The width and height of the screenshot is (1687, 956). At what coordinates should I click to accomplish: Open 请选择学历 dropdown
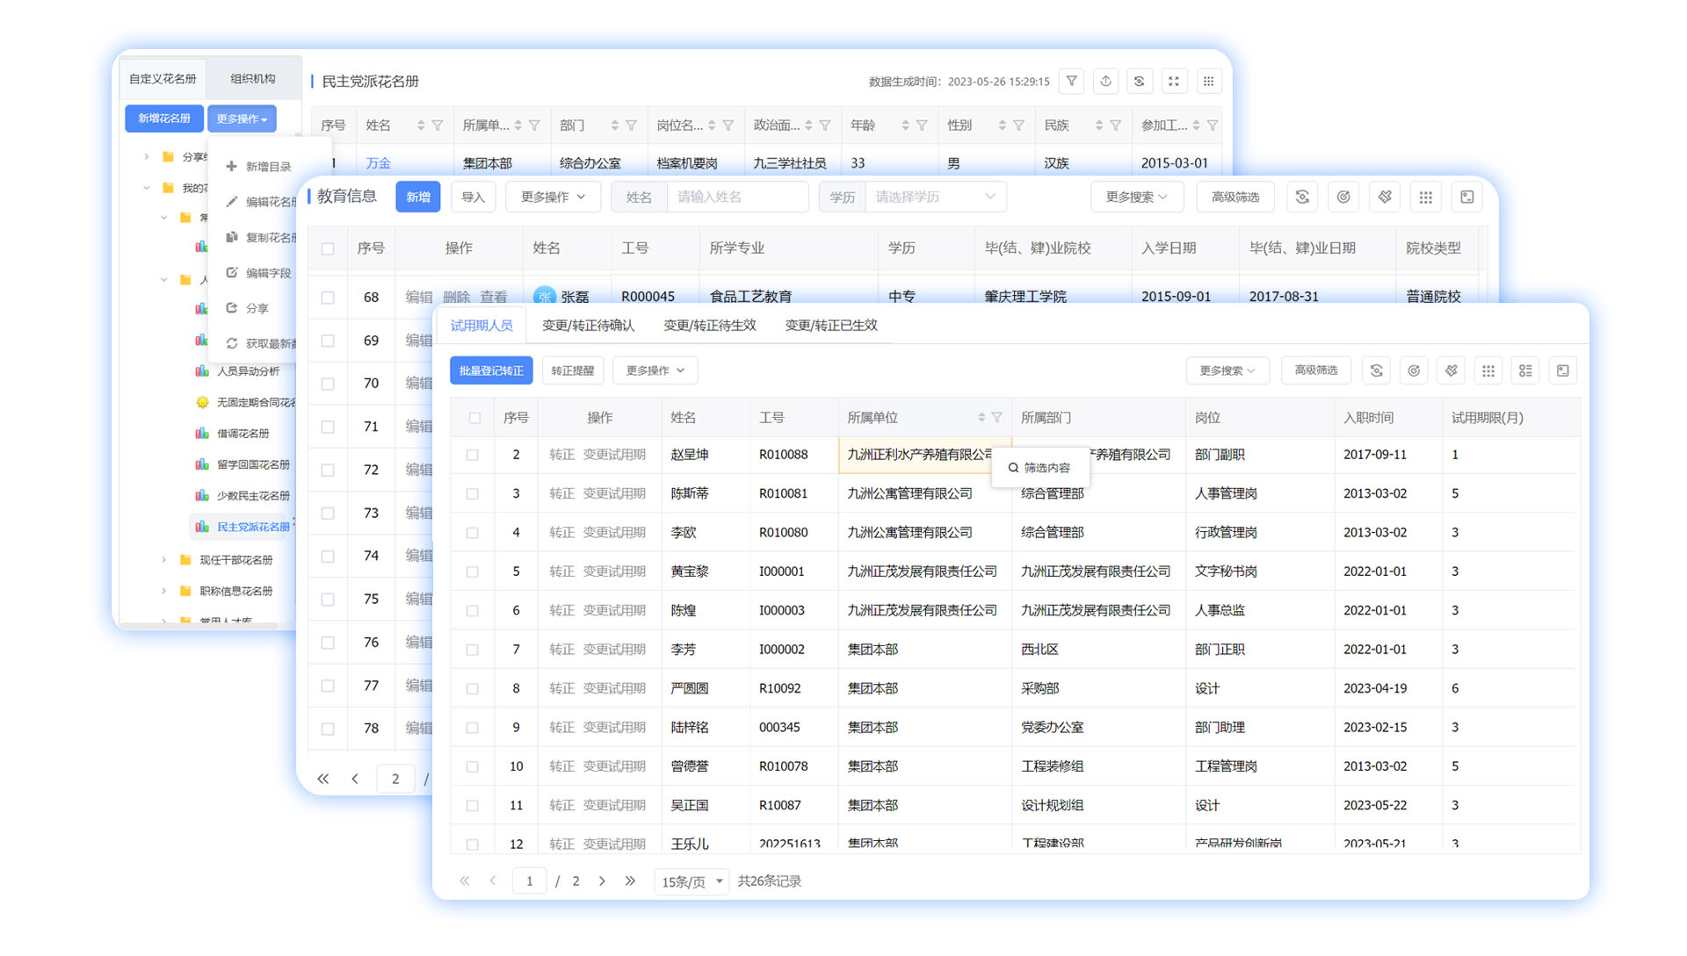coord(936,197)
